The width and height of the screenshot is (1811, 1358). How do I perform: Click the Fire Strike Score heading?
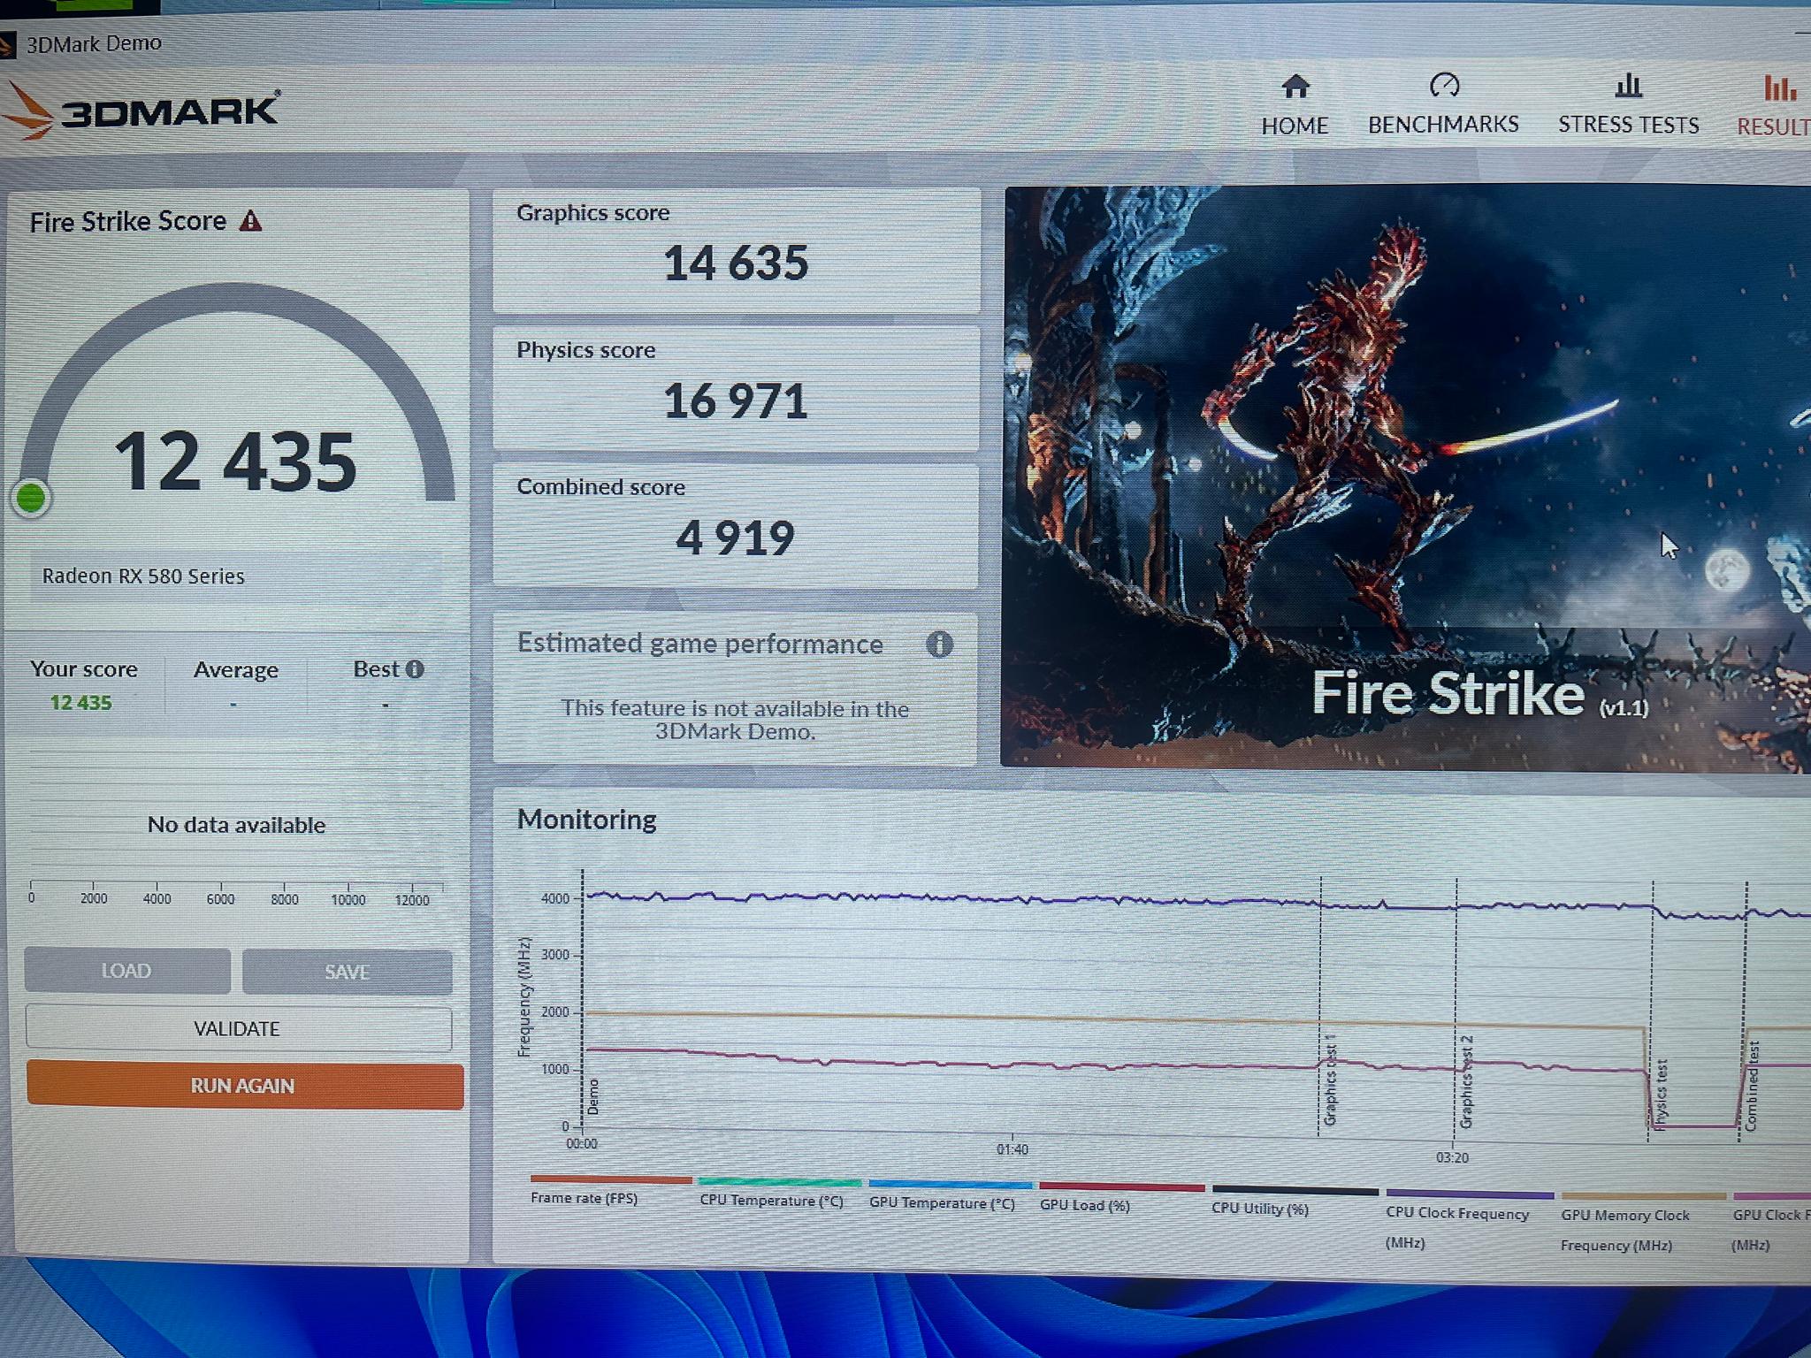(x=128, y=221)
